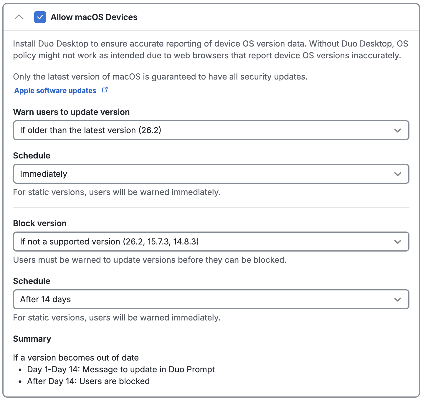423x400 pixels.
Task: Click the chevron on the Warn users dropdown
Action: click(398, 130)
